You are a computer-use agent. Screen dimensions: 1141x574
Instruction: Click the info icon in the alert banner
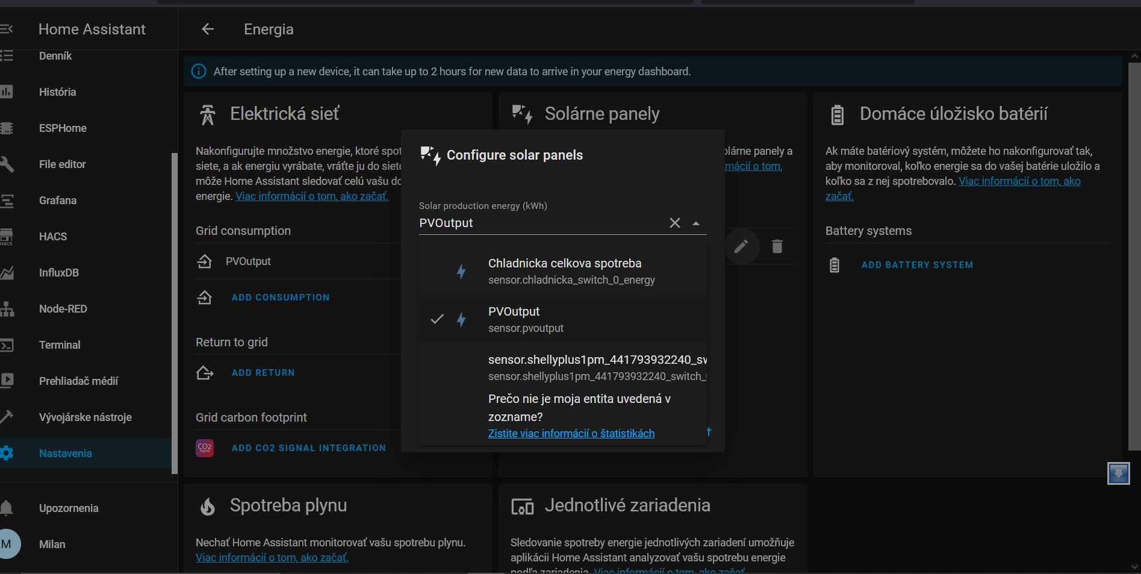(198, 71)
